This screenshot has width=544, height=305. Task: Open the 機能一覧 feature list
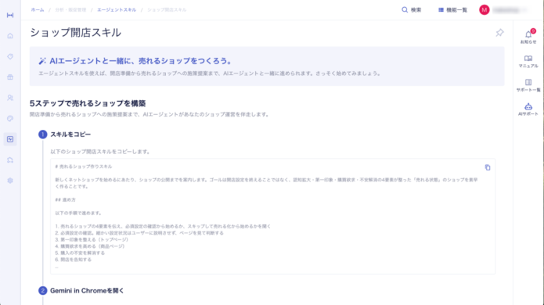(x=452, y=10)
